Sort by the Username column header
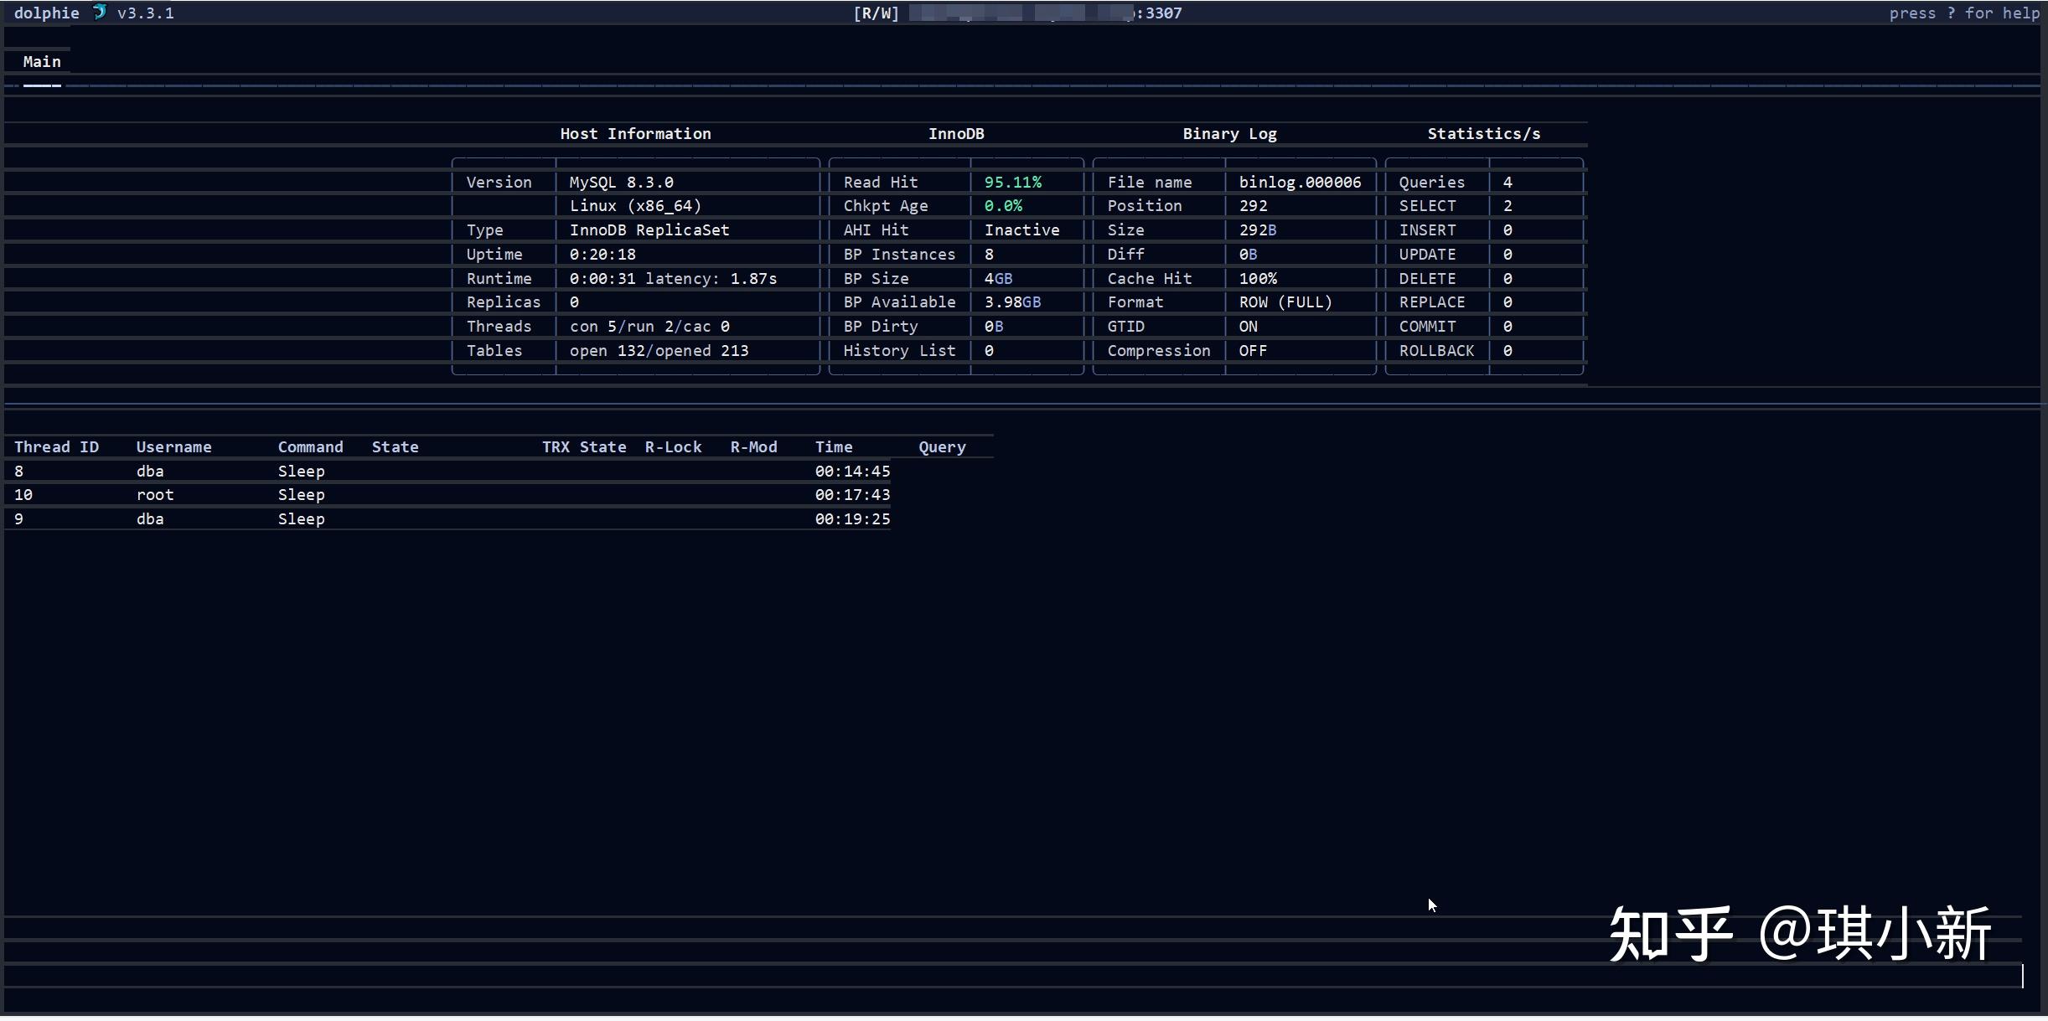Image resolution: width=2048 pixels, height=1021 pixels. pos(173,447)
